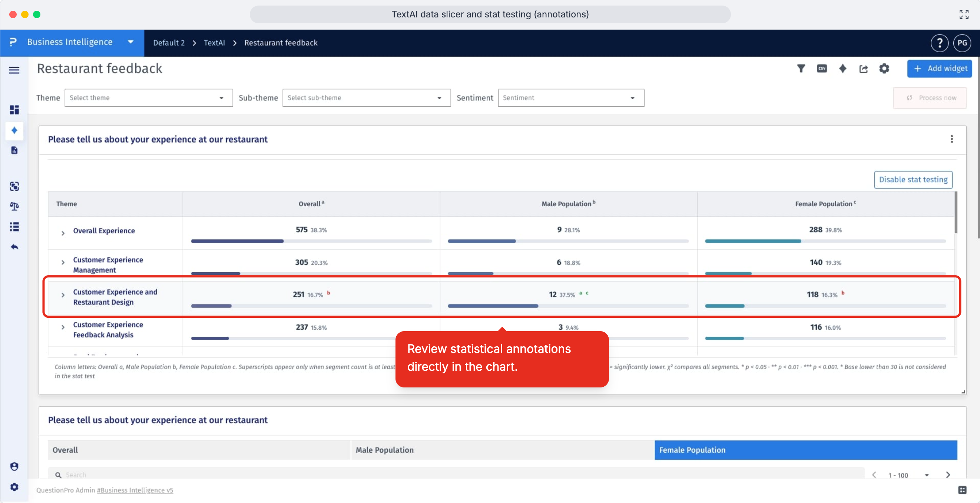Viewport: 980px width, 503px height.
Task: Click the 12 male count in Restaurant Design
Action: pos(552,294)
